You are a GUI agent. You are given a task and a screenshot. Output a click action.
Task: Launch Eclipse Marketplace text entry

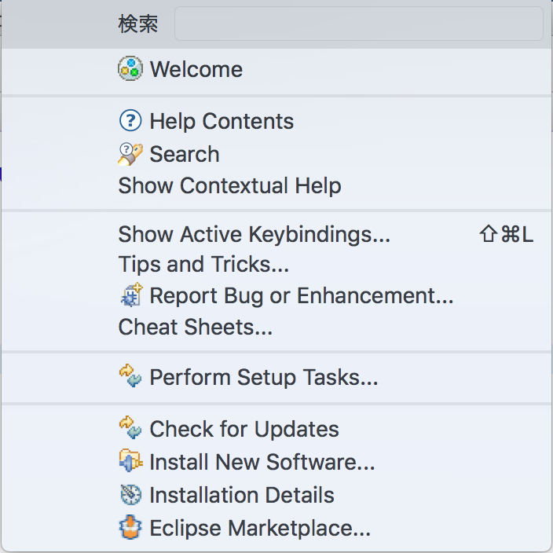(x=260, y=528)
